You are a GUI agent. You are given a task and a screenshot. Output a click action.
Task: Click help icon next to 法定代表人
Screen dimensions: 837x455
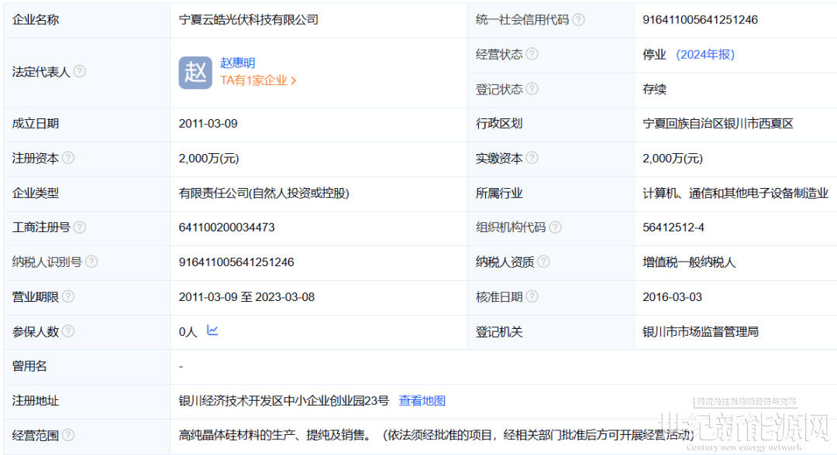click(79, 72)
